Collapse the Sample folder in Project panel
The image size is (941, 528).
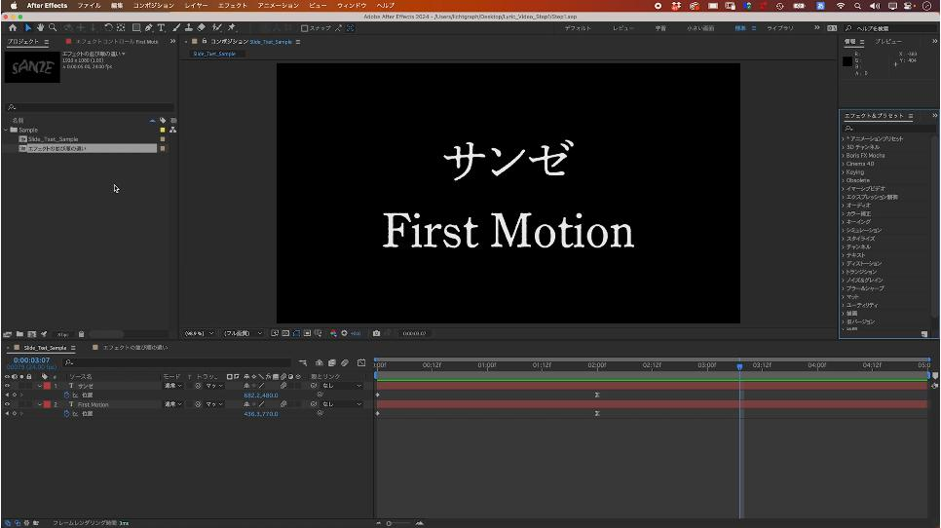pyautogui.click(x=6, y=130)
